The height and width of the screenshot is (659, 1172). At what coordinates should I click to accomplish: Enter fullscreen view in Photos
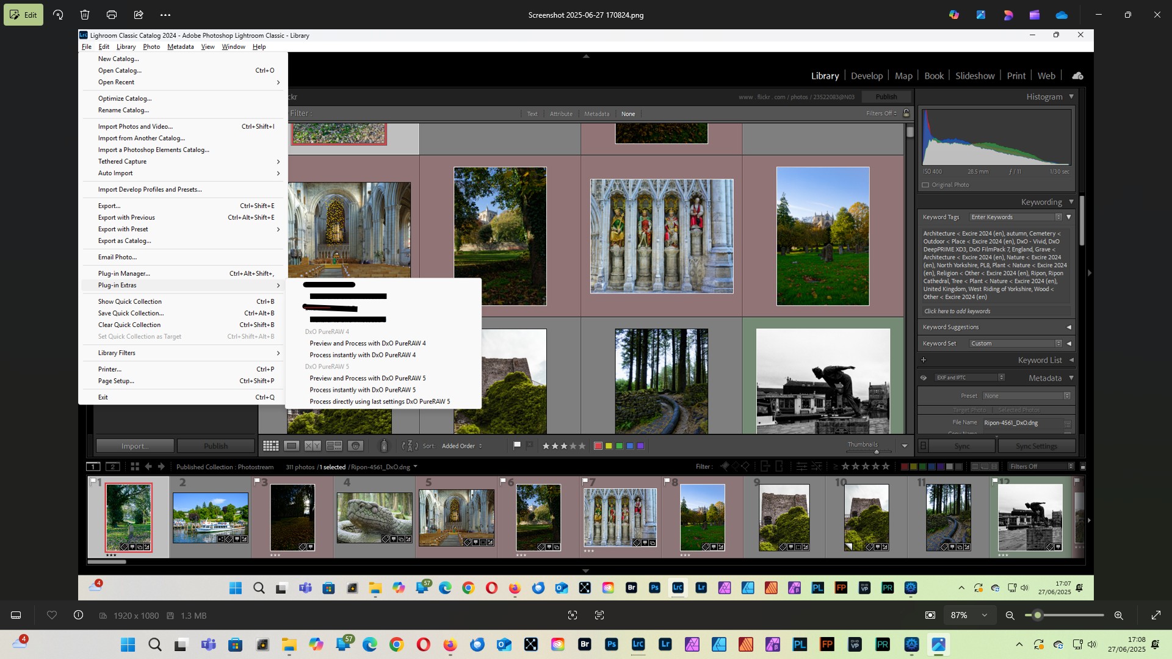(1156, 615)
